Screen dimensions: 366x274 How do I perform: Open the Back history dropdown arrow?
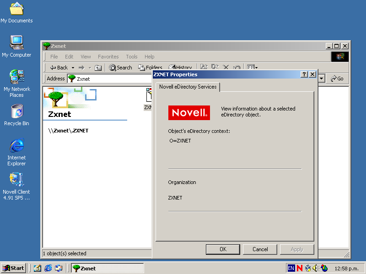tap(73, 68)
